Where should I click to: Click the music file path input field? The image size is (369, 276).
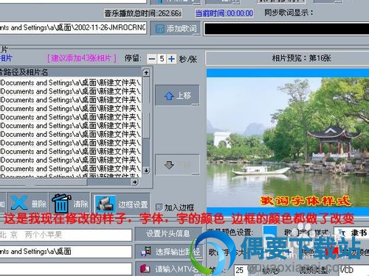(x=73, y=28)
